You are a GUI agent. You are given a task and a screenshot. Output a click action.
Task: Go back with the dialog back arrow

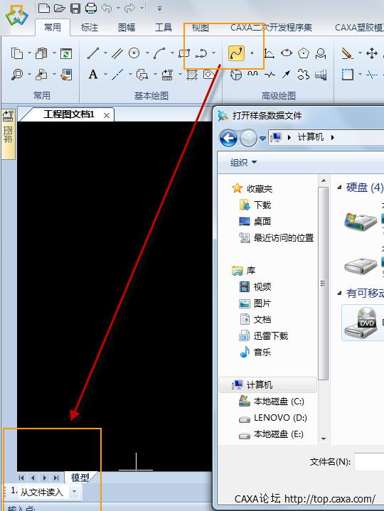point(228,138)
